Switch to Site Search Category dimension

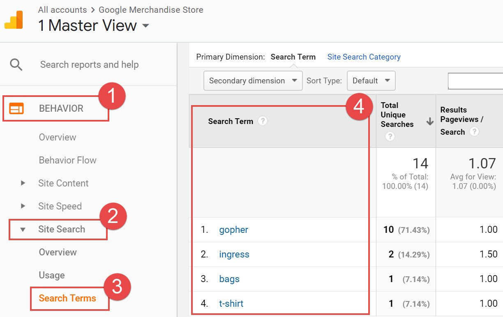tap(364, 57)
